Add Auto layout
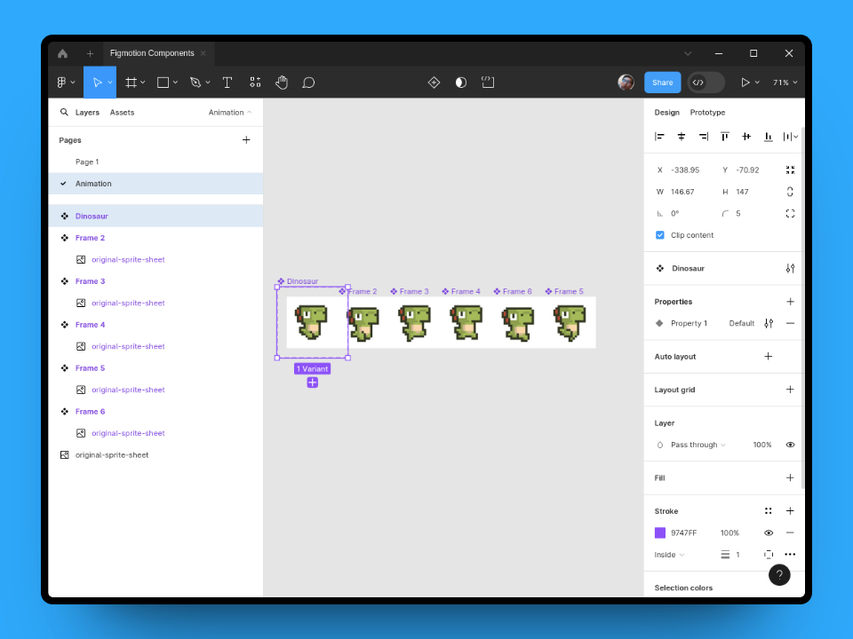Viewport: 853px width, 639px height. 768,357
